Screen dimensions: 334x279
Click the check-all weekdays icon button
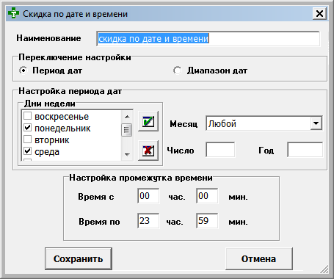coord(148,121)
